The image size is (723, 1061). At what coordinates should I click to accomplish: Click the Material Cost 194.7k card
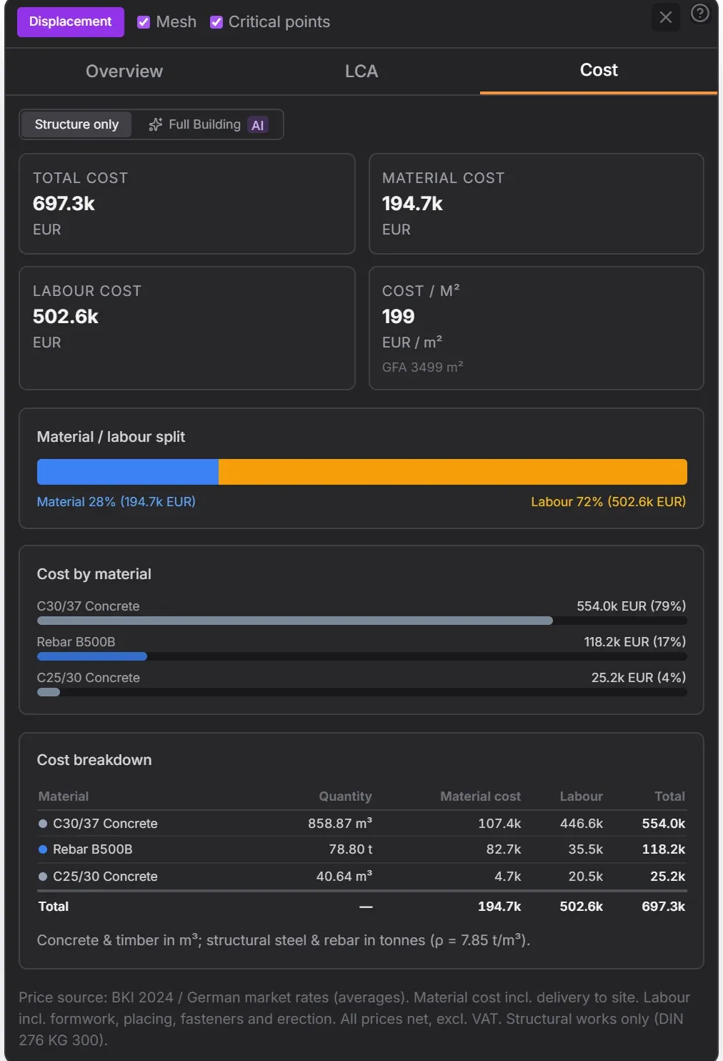coord(537,204)
